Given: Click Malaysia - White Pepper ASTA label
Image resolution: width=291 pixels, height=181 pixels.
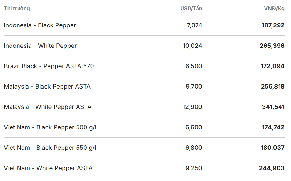Looking at the screenshot, I should point(48,107).
